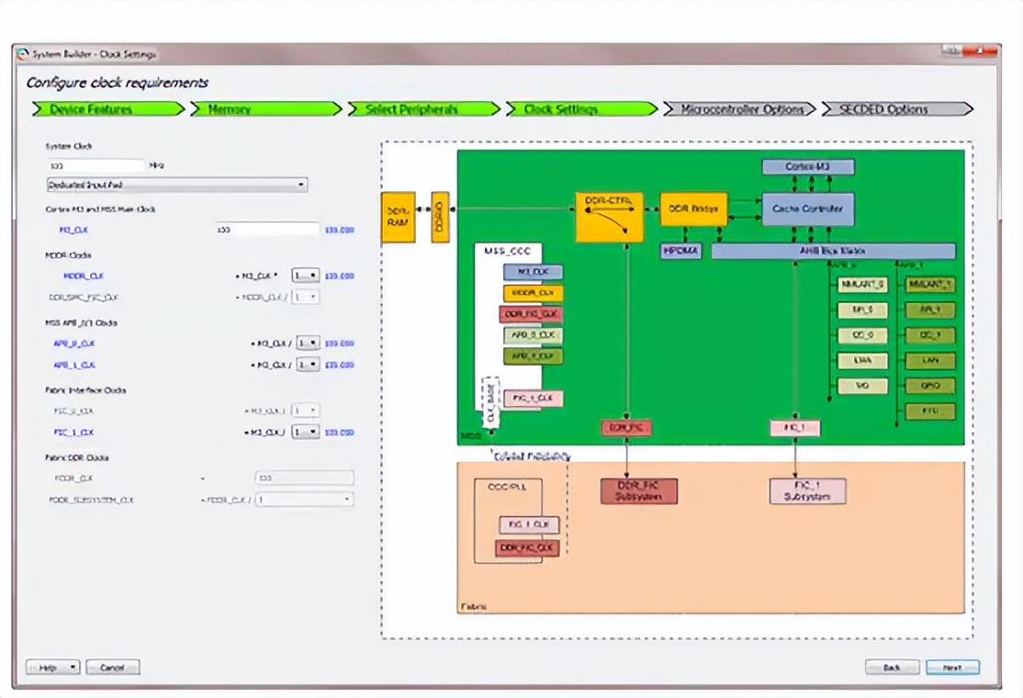Click the DDR RAM block
This screenshot has height=698, width=1023.
[x=398, y=218]
